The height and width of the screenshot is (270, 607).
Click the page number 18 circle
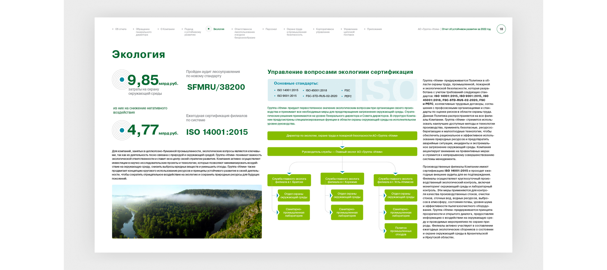click(501, 29)
